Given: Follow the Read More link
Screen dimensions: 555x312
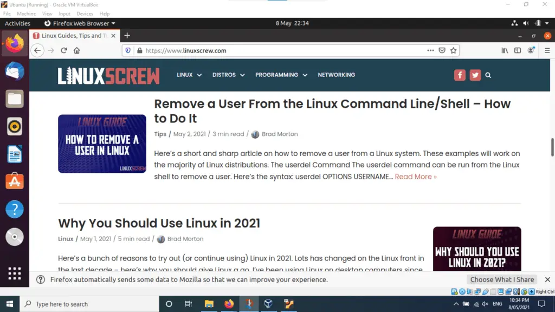Looking at the screenshot, I should pos(416,177).
